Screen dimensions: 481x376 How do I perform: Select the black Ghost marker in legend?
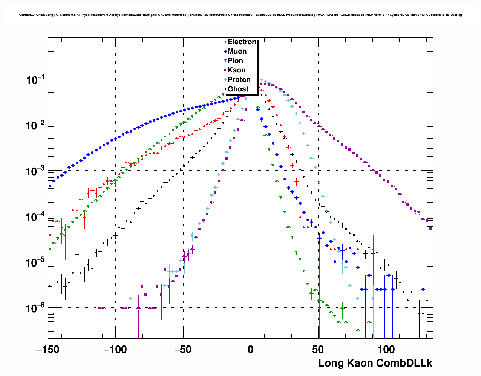click(x=225, y=89)
